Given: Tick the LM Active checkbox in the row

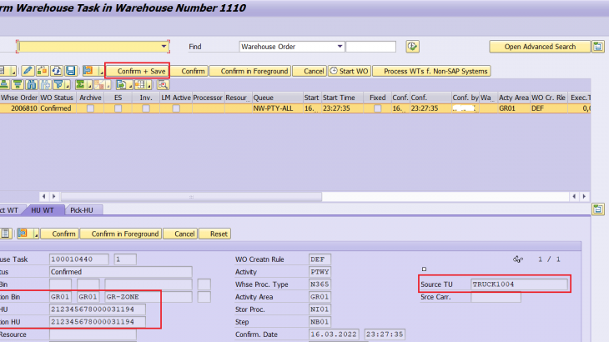Looking at the screenshot, I should click(x=176, y=108).
